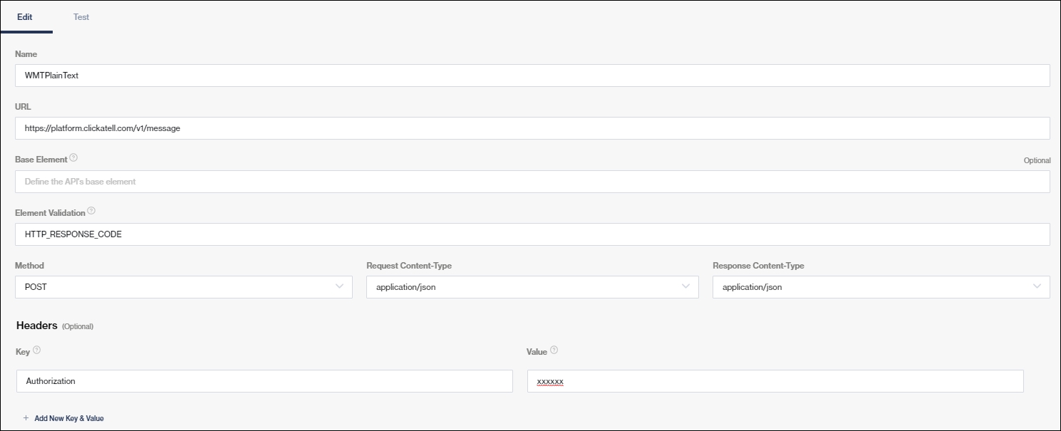
Task: Click the help icon beside Value
Action: coord(554,350)
